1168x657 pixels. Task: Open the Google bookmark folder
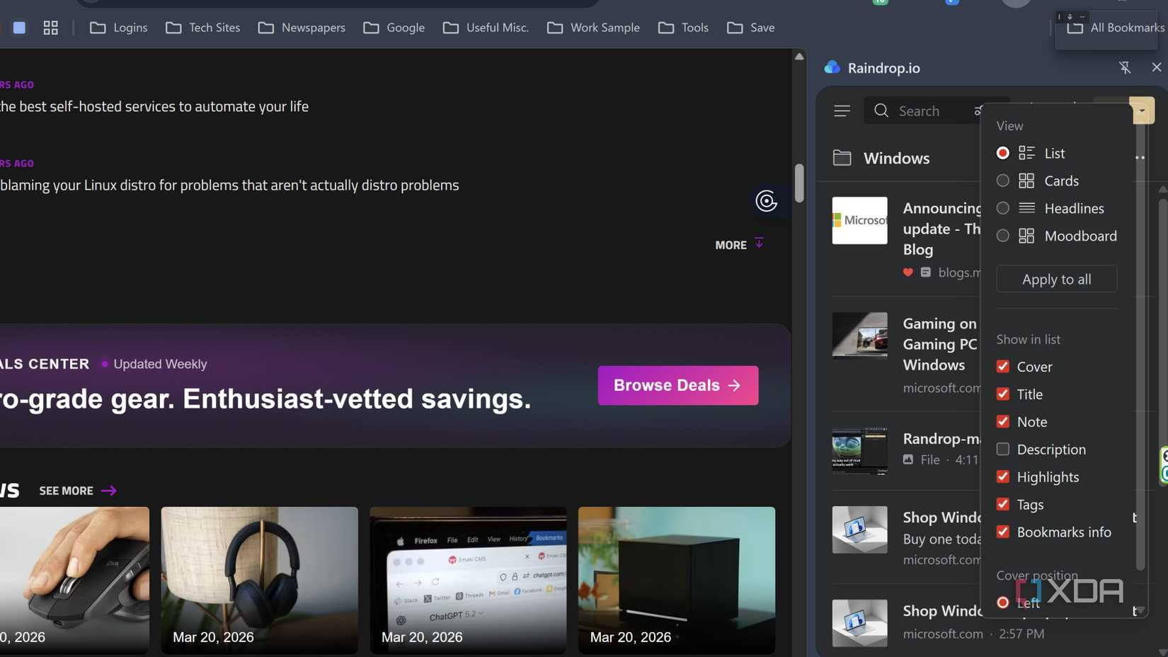point(394,28)
